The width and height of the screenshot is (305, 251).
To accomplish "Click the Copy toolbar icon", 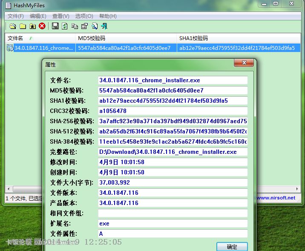I will tap(75, 26).
